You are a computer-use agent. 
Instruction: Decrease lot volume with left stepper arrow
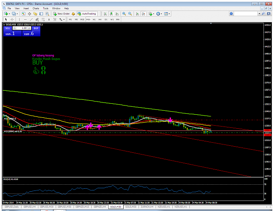(14, 28)
